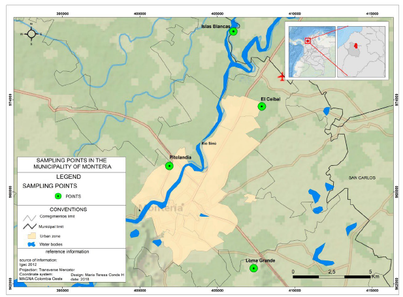The width and height of the screenshot is (403, 297).
Task: Click the kilometer scale bar
Action: pos(332,277)
